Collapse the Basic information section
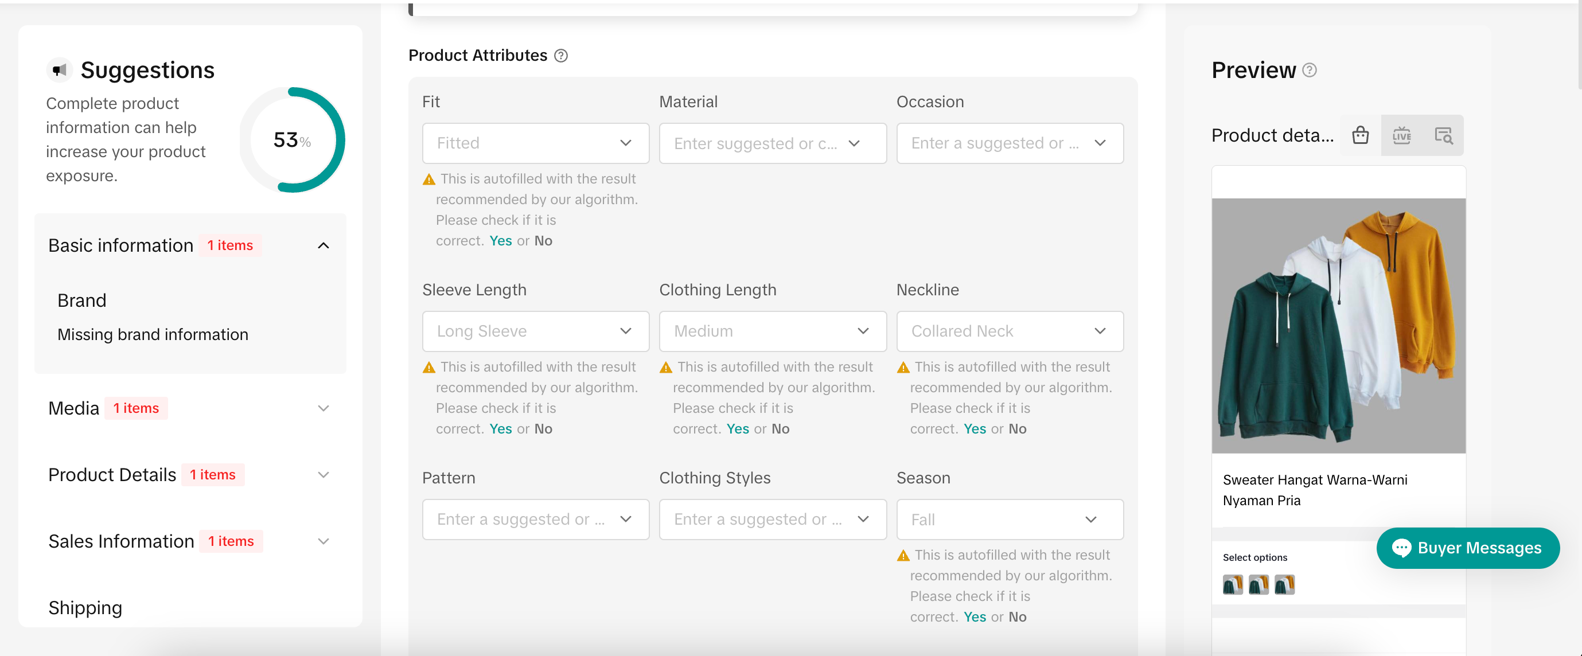The width and height of the screenshot is (1582, 656). pyautogui.click(x=323, y=245)
